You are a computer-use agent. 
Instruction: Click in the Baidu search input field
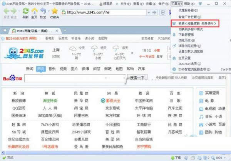(75, 78)
